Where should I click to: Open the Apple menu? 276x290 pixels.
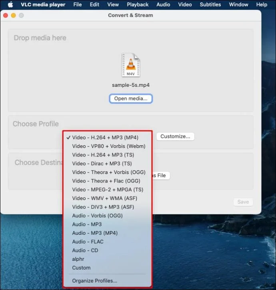pos(10,4)
